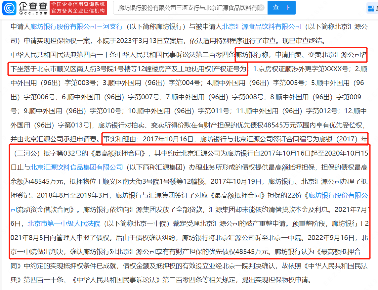Click the text 现已审查终结
Screen dimensions: 378x290
click(x=302, y=41)
